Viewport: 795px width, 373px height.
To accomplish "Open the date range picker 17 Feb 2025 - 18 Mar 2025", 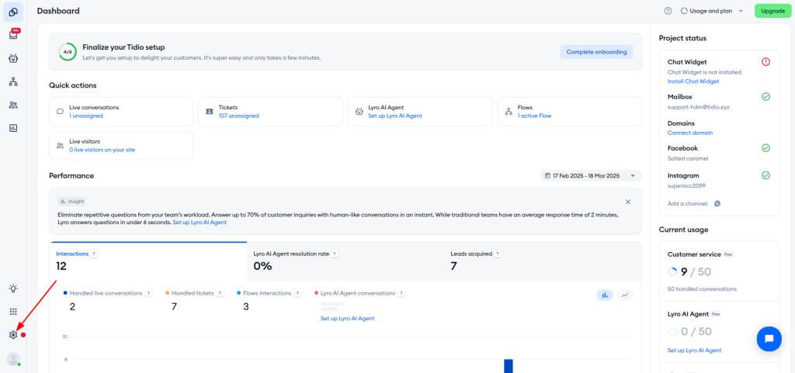I will click(x=590, y=175).
